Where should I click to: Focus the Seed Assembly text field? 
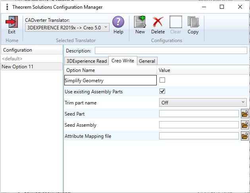[x=199, y=125]
